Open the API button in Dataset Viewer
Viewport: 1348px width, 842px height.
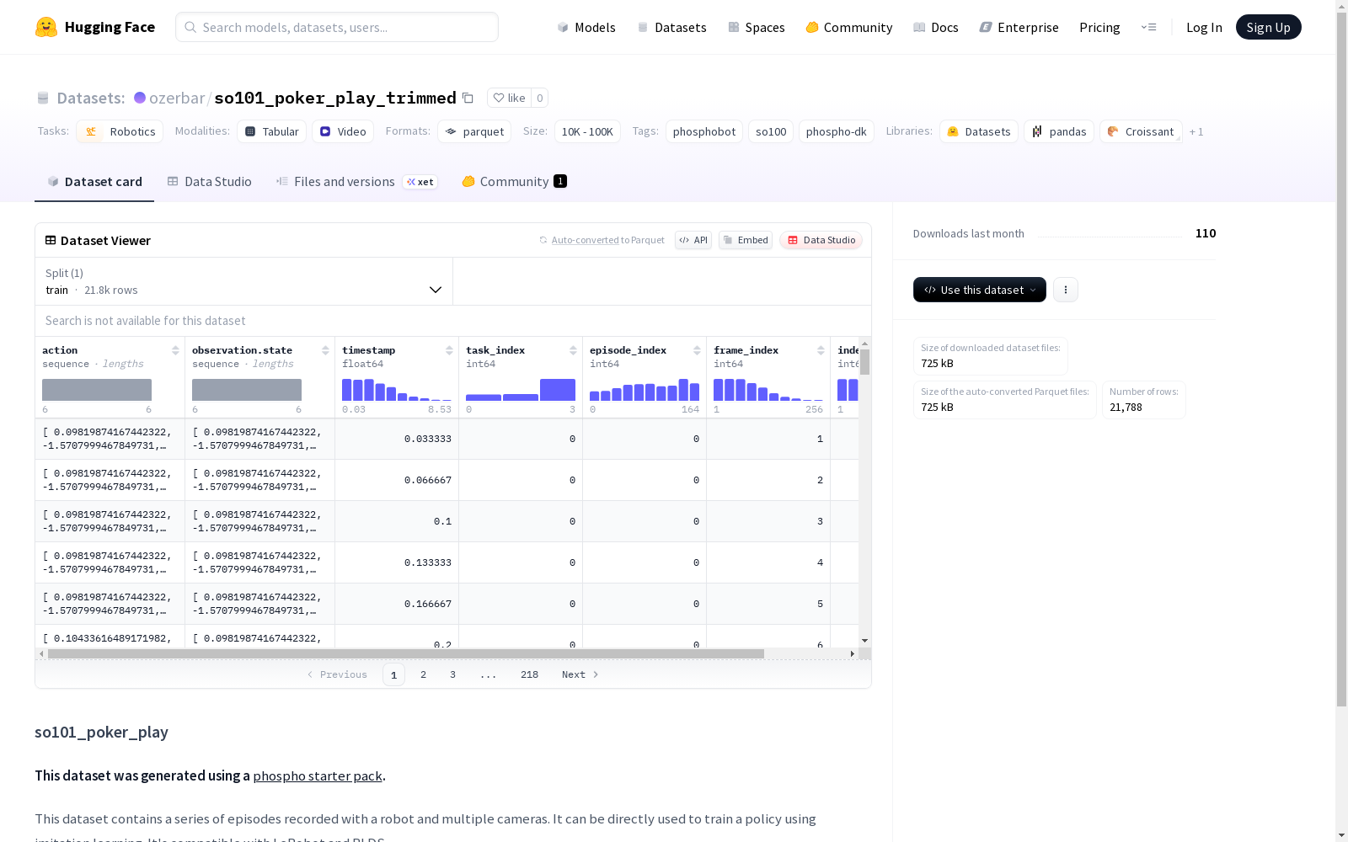tap(693, 240)
